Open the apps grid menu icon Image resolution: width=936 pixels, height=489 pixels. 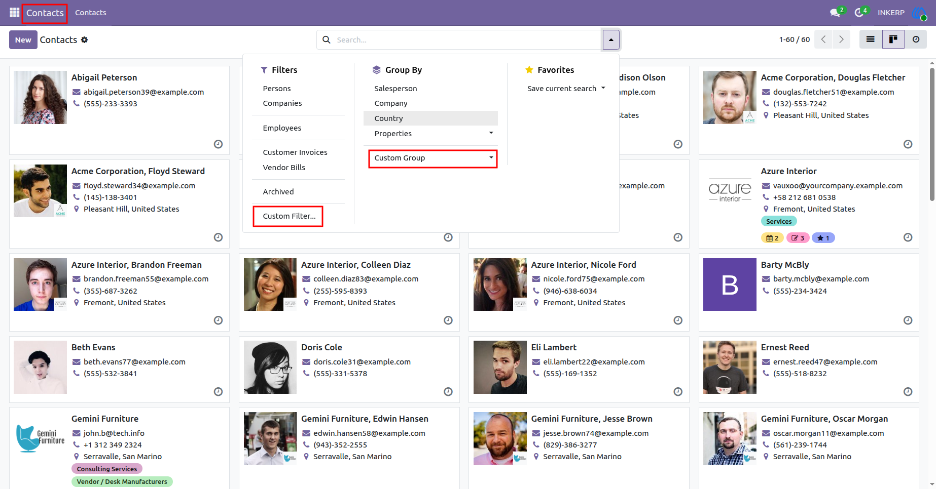coord(14,13)
